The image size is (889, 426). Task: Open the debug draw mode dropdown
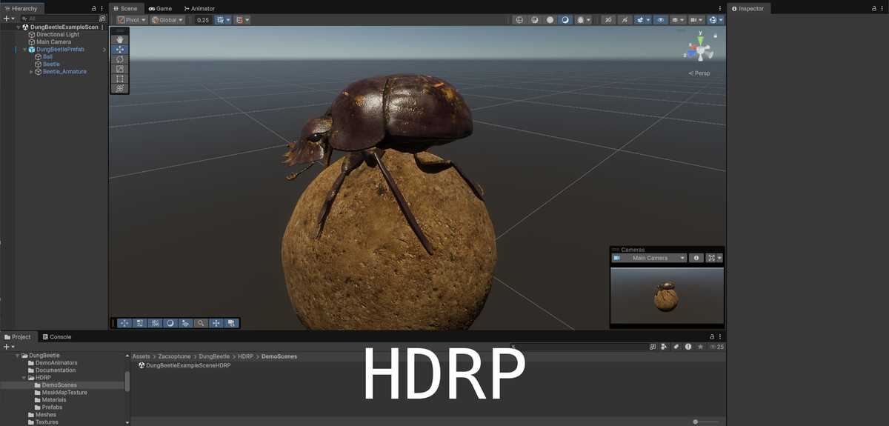click(588, 20)
